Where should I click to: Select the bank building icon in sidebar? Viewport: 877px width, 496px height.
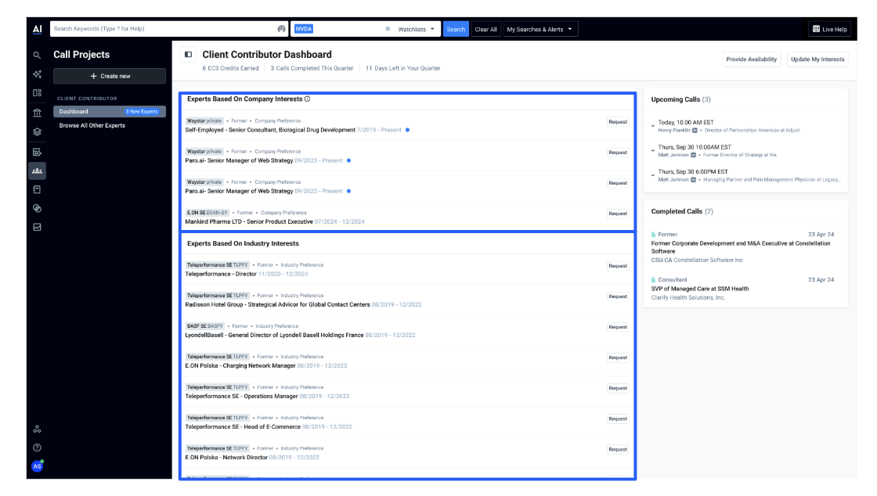(37, 113)
